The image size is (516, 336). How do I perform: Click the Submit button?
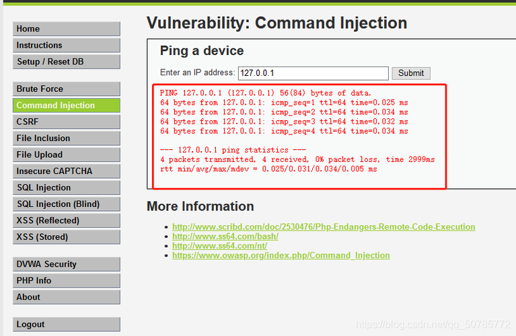pos(410,73)
